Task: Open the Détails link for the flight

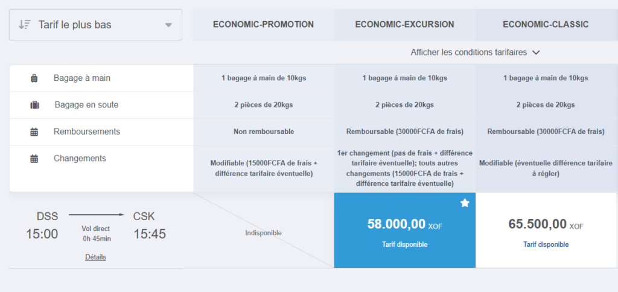Action: pyautogui.click(x=95, y=257)
